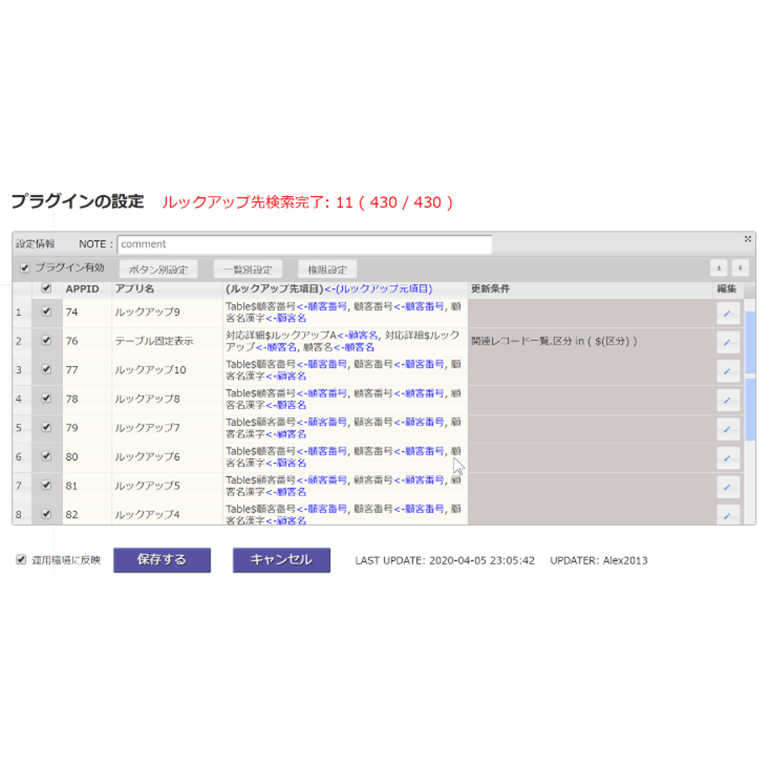The width and height of the screenshot is (771, 771).
Task: Edit the テーブル固定表示 row with pencil icon
Action: click(727, 342)
